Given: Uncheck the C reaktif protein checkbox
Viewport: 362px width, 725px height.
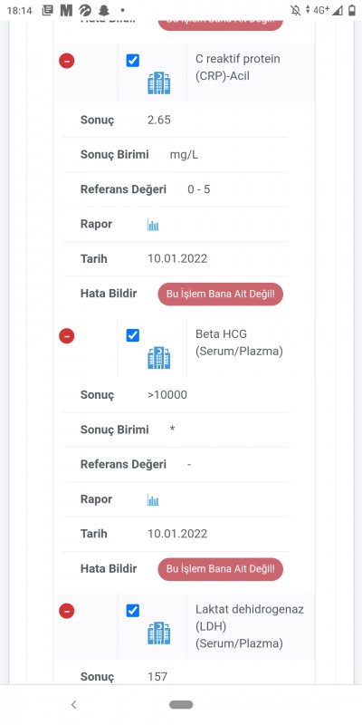Looking at the screenshot, I should point(132,61).
